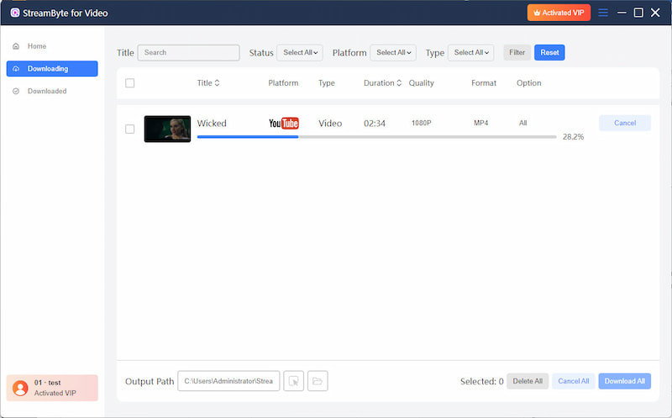The image size is (672, 418).
Task: Click the All option cell
Action: tap(522, 123)
